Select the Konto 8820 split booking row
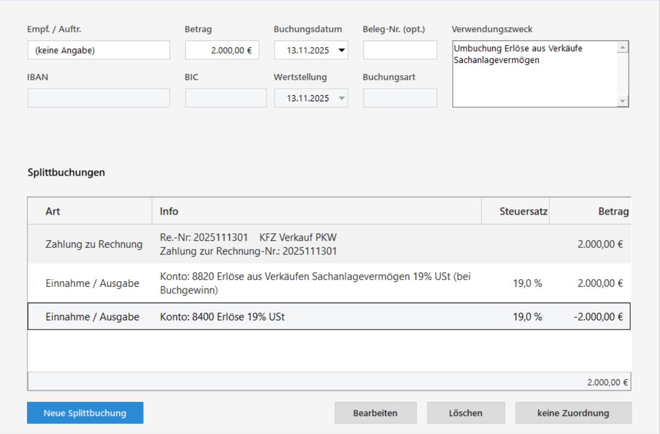This screenshot has height=434, width=660. 329,283
